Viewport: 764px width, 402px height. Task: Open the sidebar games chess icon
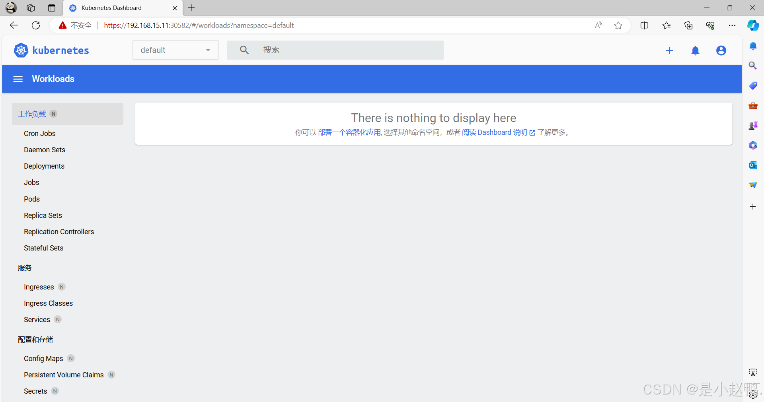(x=753, y=125)
